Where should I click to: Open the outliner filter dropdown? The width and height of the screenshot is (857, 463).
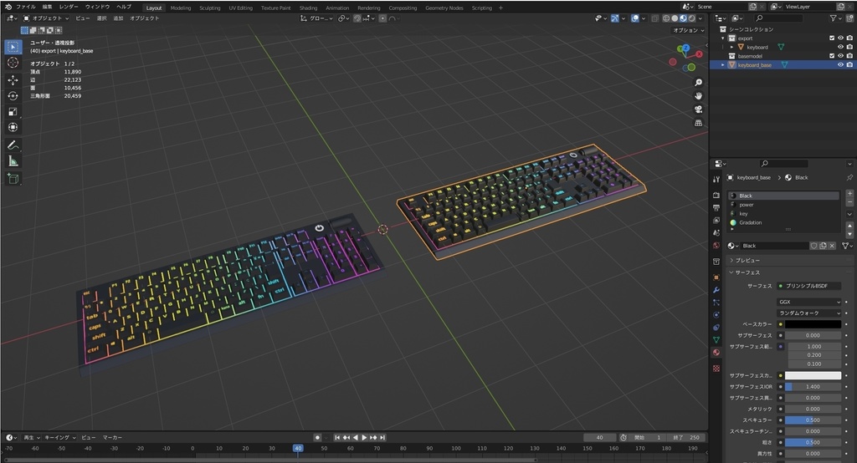(x=836, y=18)
